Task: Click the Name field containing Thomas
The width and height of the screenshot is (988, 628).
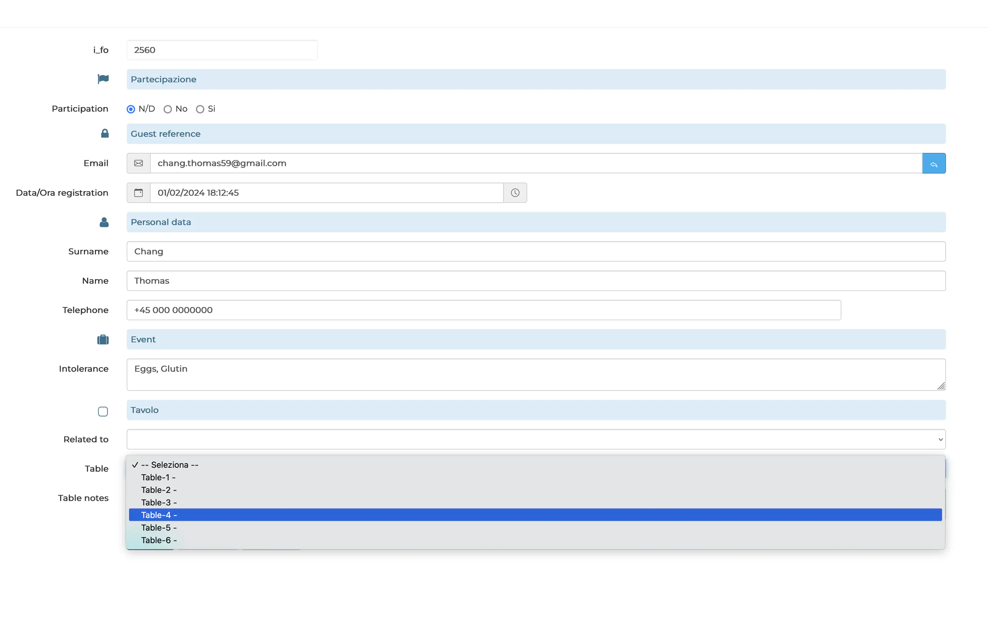Action: coord(536,281)
